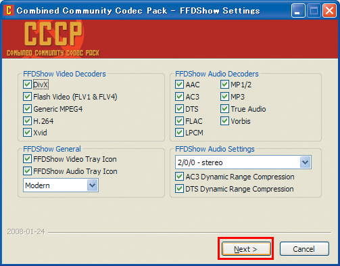
Task: Uncheck the MP1/2 audio decoder
Action: point(224,85)
